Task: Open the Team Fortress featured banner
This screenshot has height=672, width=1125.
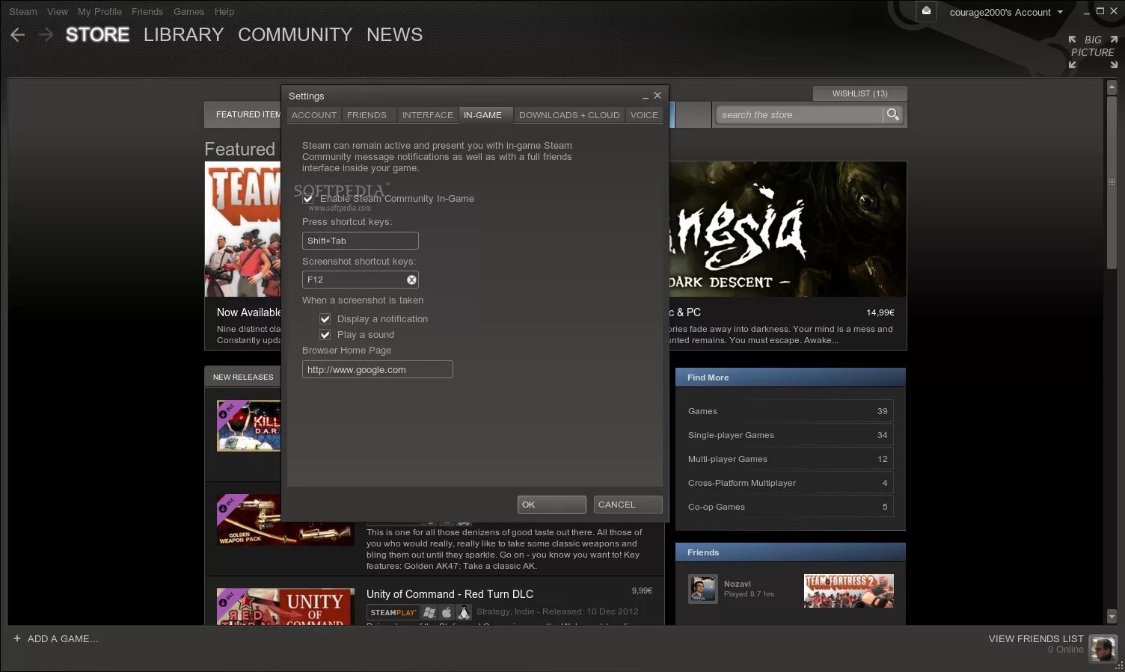Action: [x=243, y=229]
